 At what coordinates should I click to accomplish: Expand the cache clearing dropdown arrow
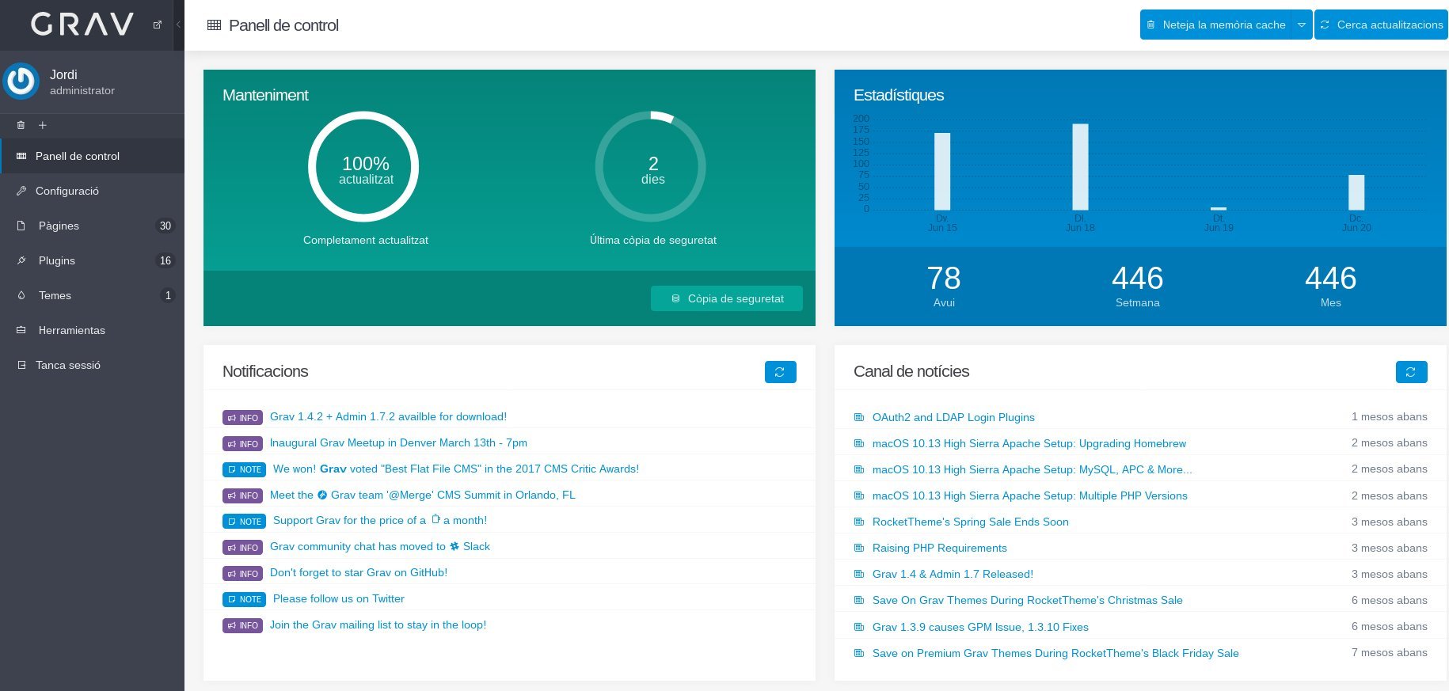pyautogui.click(x=1302, y=25)
